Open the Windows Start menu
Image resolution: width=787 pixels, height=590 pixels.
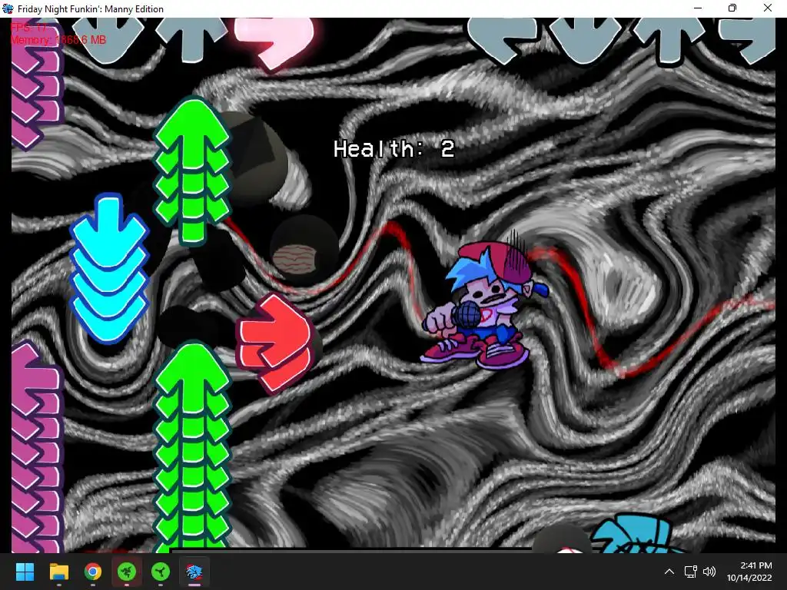25,572
